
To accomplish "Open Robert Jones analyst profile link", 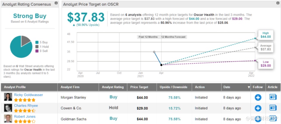I will [25, 117].
